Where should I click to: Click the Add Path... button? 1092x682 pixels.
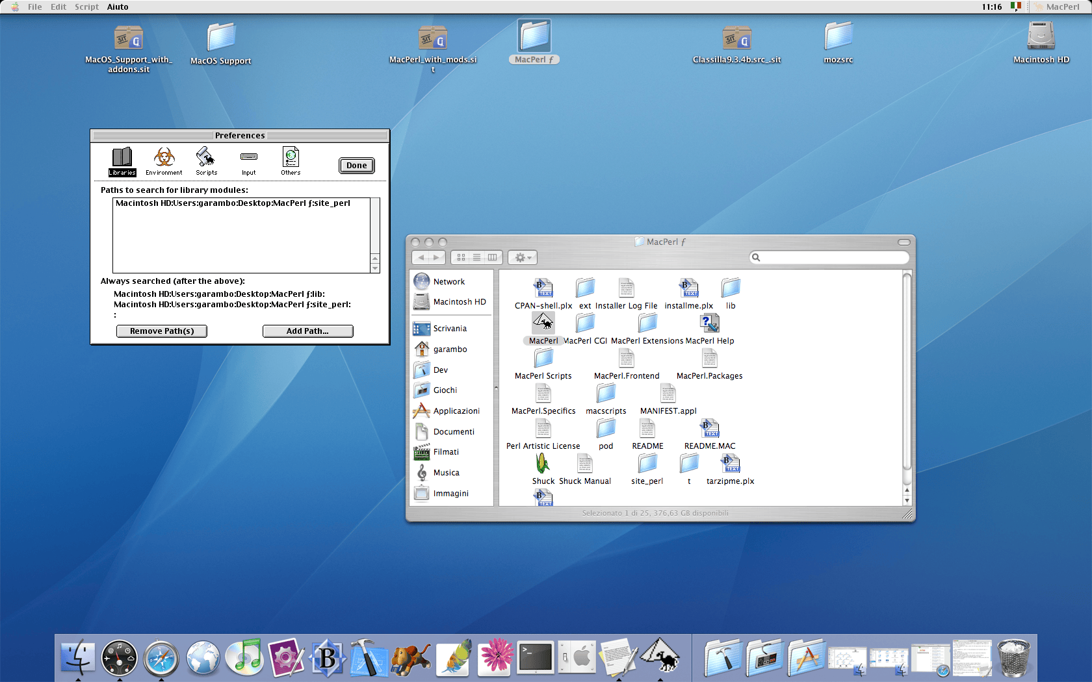click(x=307, y=331)
